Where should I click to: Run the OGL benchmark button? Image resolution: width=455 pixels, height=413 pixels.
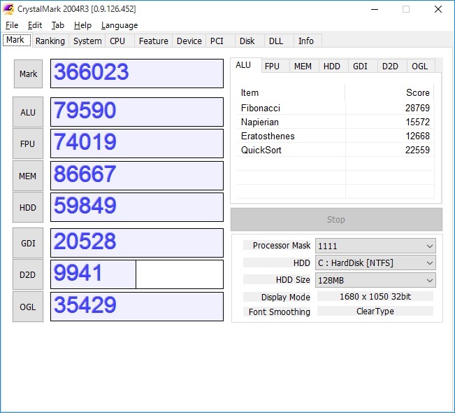pos(28,307)
